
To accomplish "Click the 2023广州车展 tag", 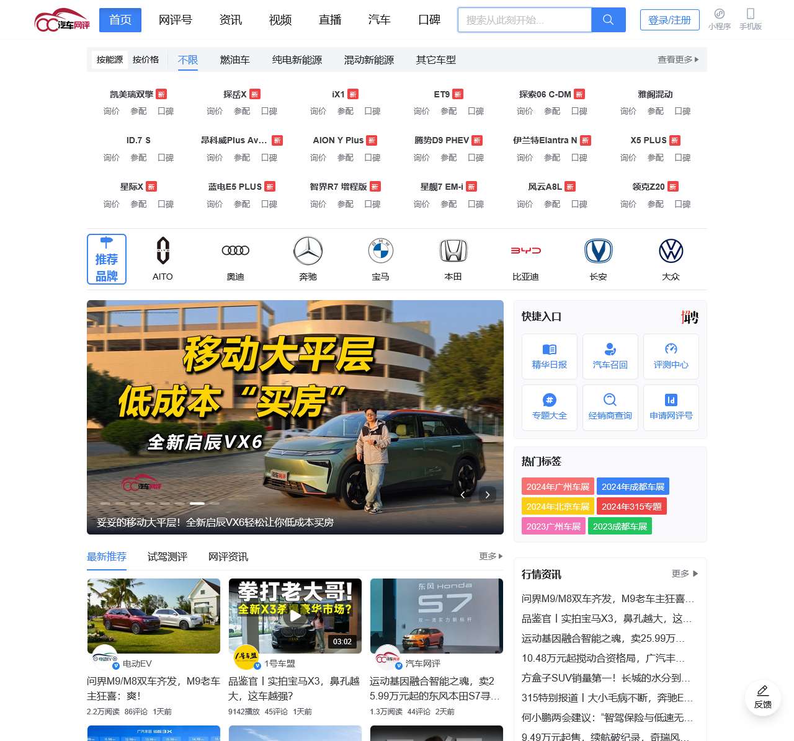I will click(553, 526).
